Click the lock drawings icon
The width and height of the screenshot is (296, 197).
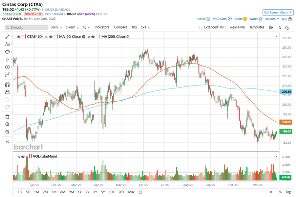tap(7, 92)
